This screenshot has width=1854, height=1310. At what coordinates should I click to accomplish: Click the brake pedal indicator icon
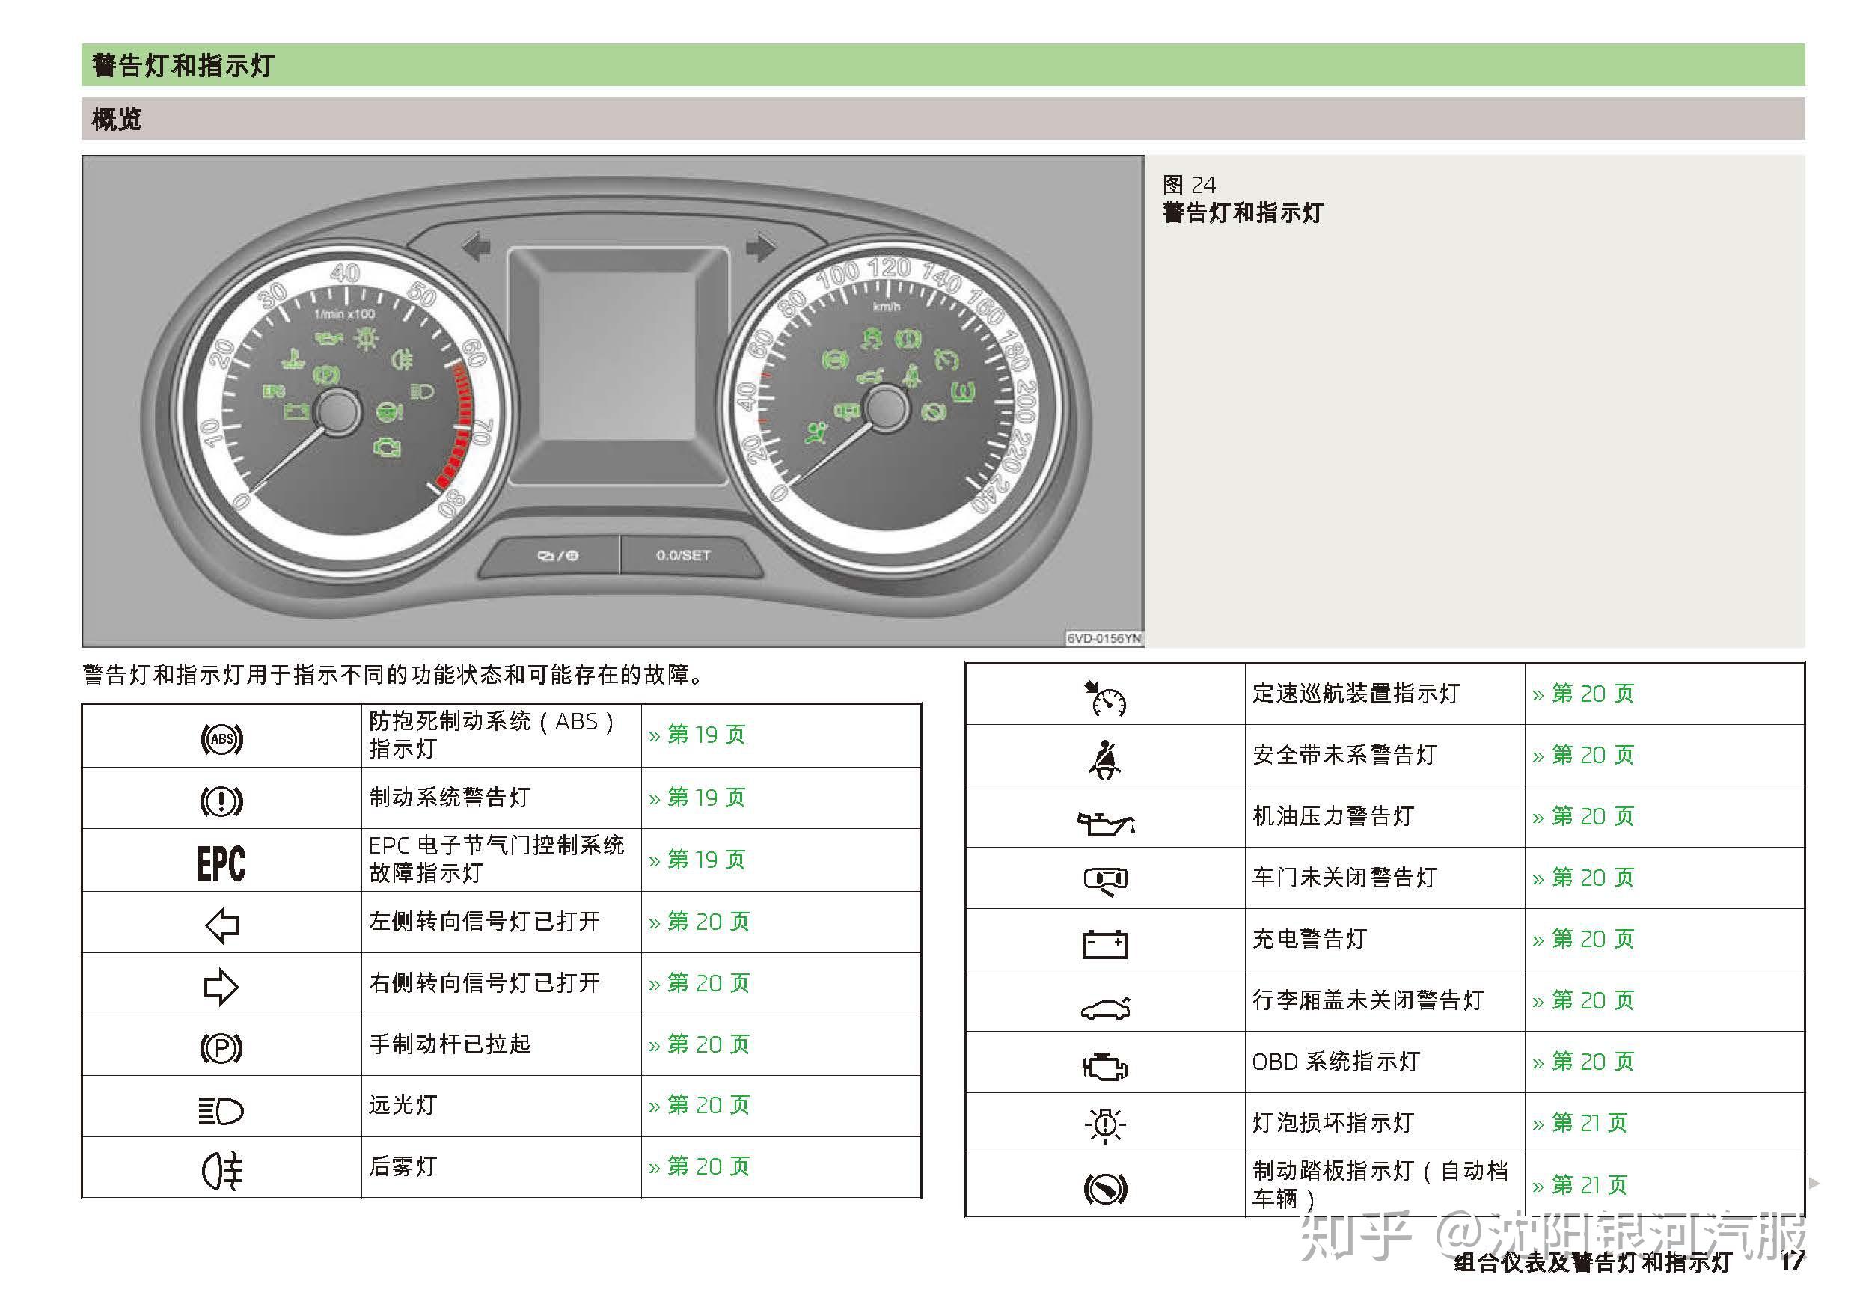point(1106,1188)
